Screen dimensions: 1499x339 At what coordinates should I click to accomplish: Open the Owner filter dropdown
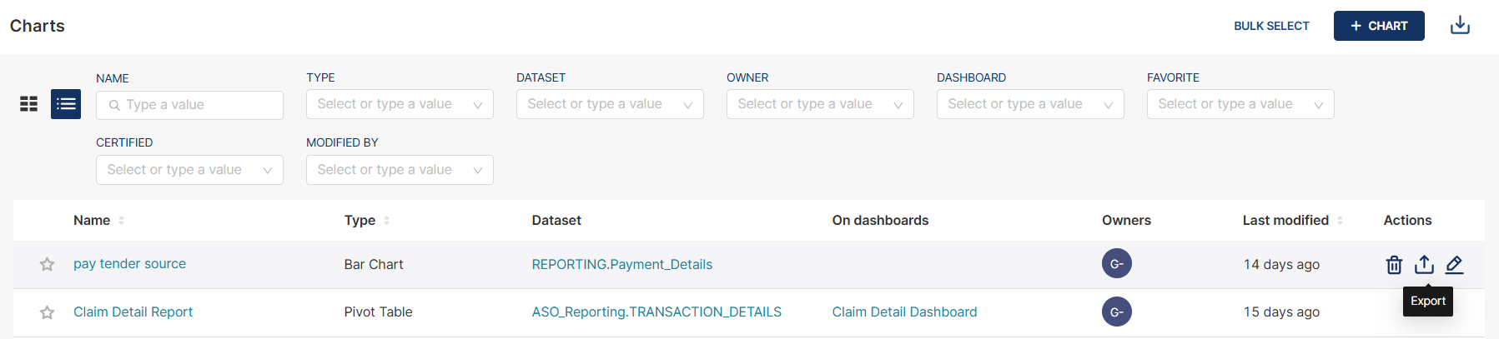[x=820, y=104]
